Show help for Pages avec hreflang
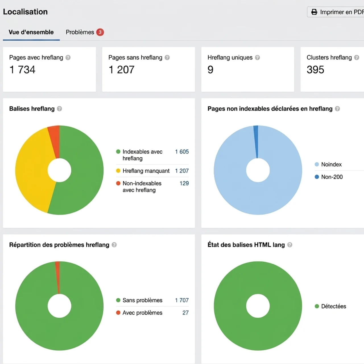The width and height of the screenshot is (364, 364). coord(68,57)
